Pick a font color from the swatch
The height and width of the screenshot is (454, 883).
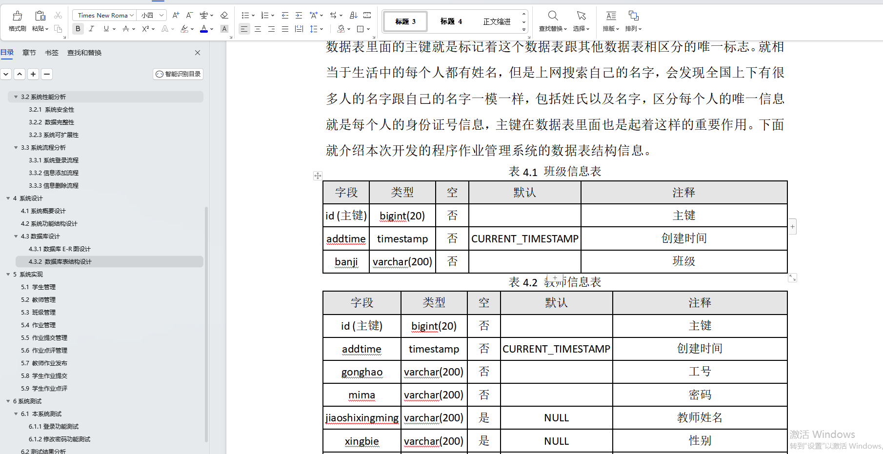tap(203, 29)
